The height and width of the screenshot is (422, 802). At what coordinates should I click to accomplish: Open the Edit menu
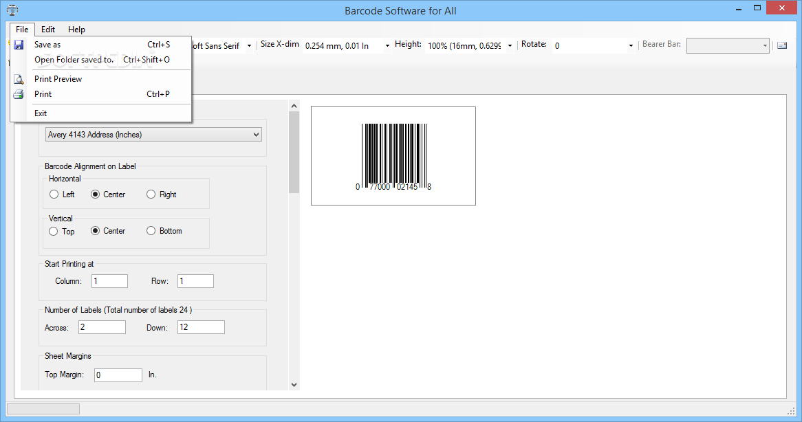click(x=48, y=30)
